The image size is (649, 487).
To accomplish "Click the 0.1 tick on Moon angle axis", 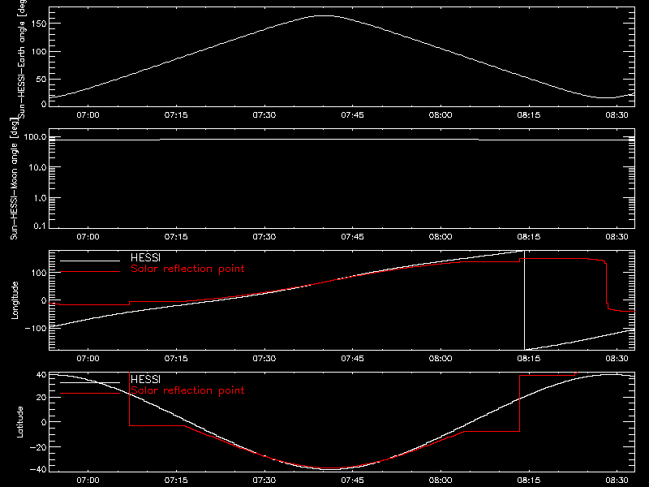I will click(x=41, y=226).
